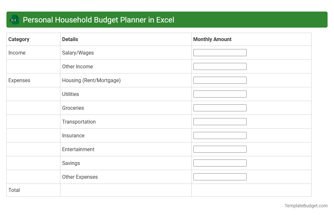Select the Entertainment input box
The height and width of the screenshot is (215, 334).
coord(220,149)
